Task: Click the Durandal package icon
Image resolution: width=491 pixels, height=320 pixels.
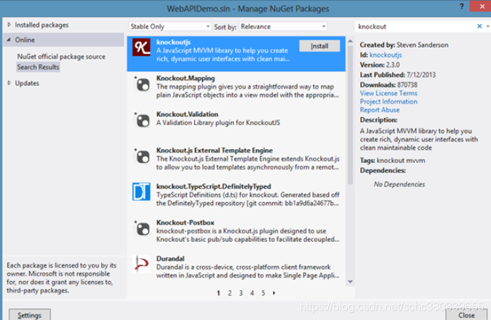Action: tap(142, 264)
